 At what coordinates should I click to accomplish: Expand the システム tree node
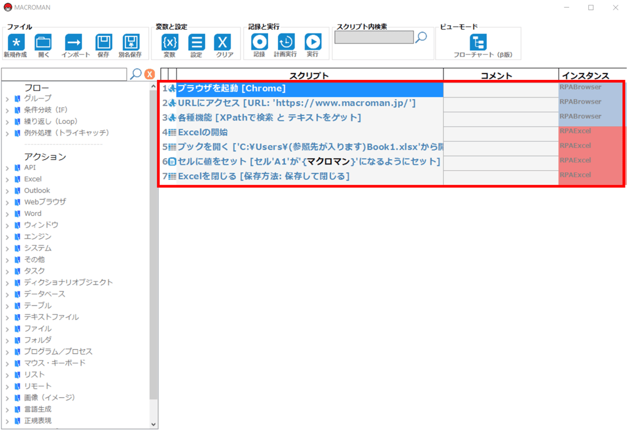(7, 248)
